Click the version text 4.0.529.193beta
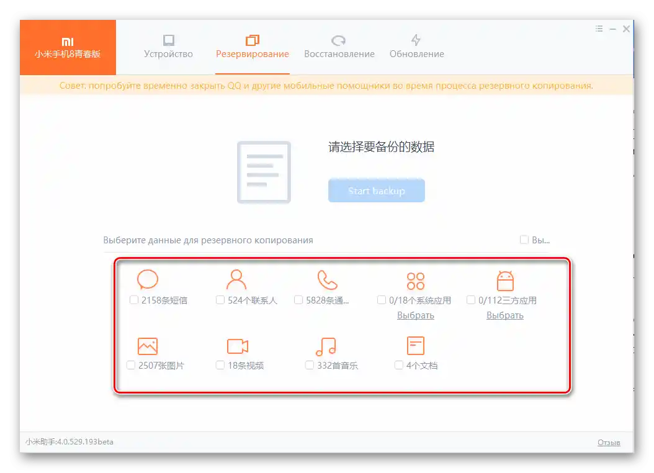654x473 pixels. [85, 442]
